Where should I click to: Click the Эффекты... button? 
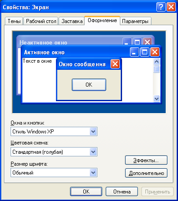pyautogui.click(x=146, y=160)
